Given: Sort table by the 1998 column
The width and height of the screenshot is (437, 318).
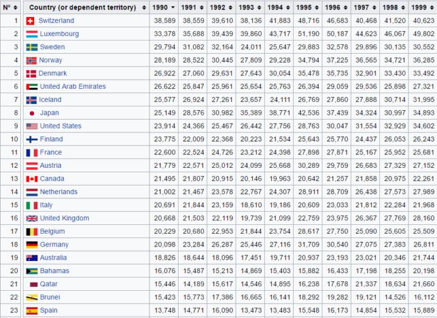Looking at the screenshot, I should coord(394,7).
